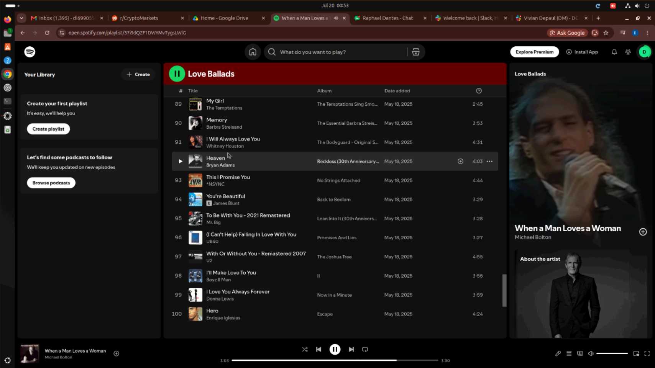Pause playback from the bottom player bar
Viewport: 655px width, 368px height.
[x=335, y=349]
